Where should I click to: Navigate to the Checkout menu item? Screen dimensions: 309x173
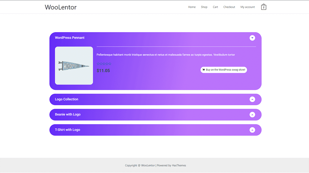point(229,7)
